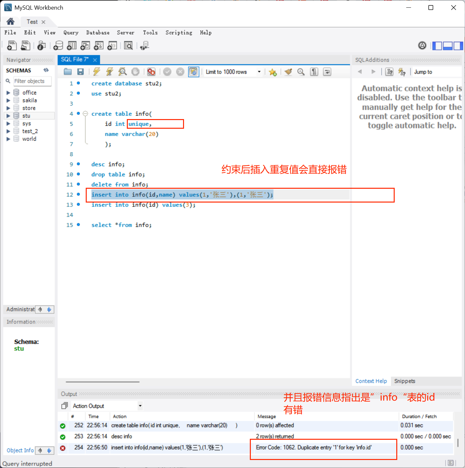Screen dimensions: 465x468
Task: Click the Filter objects search field
Action: coord(32,81)
